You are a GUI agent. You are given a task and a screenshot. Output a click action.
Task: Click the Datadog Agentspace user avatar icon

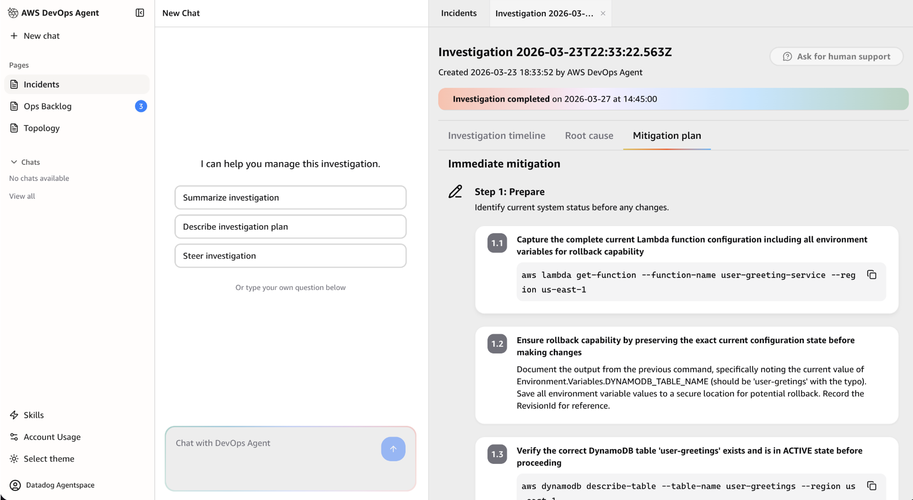point(15,485)
